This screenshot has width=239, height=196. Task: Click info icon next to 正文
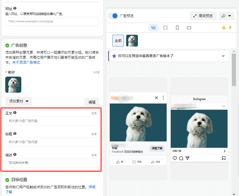click(x=15, y=113)
